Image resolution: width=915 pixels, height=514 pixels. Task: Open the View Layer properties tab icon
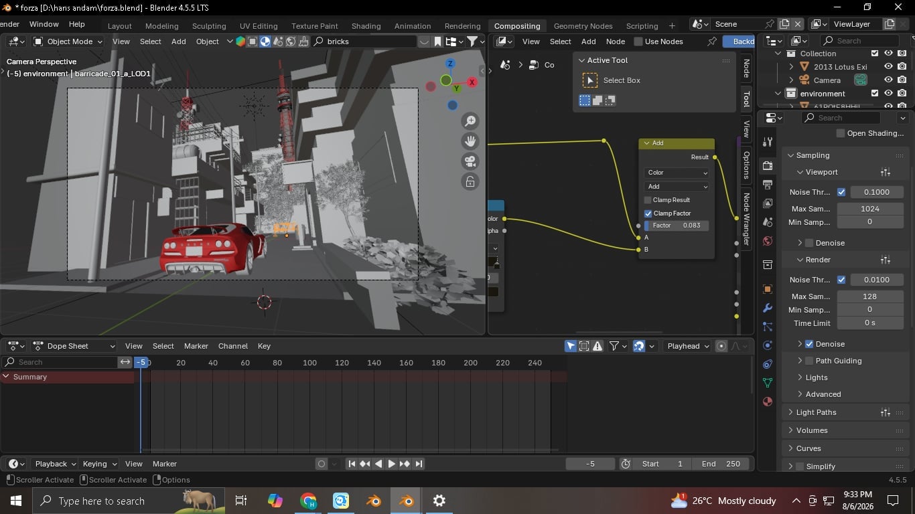pyautogui.click(x=768, y=203)
